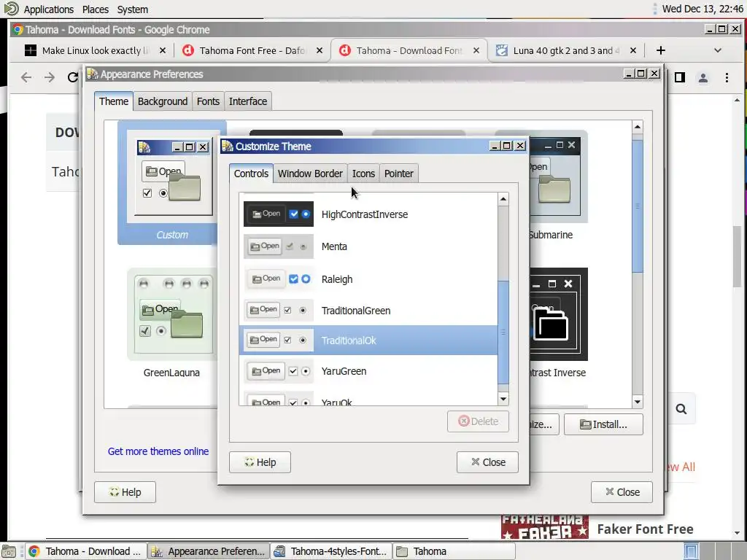Click down arrow of Appearance theme list scrollbar
The width and height of the screenshot is (747, 560).
(638, 402)
